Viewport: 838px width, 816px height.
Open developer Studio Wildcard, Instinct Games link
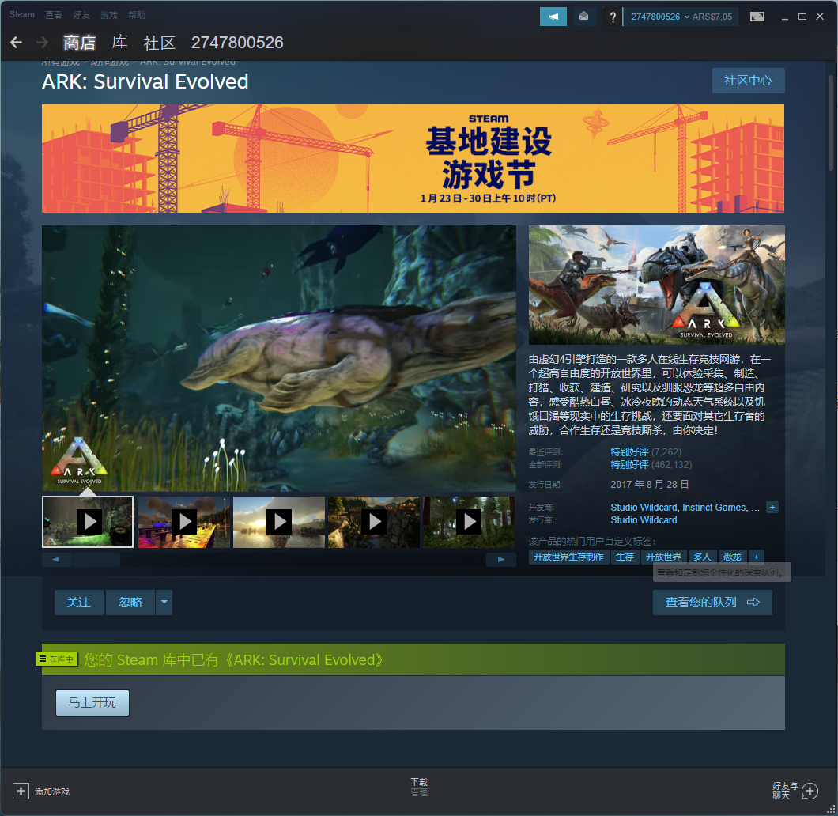click(685, 507)
